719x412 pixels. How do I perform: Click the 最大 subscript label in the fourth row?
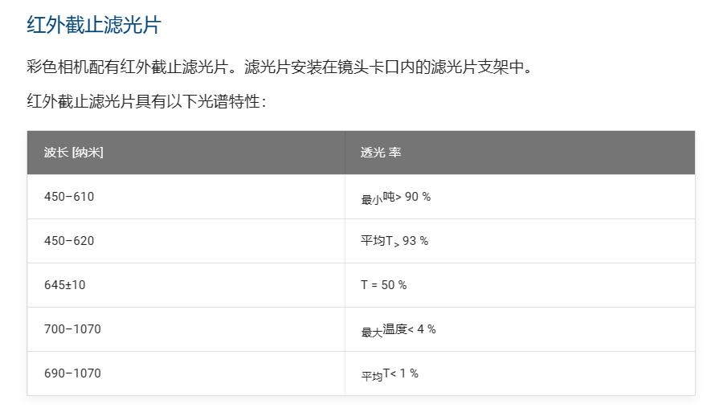pyautogui.click(x=371, y=332)
